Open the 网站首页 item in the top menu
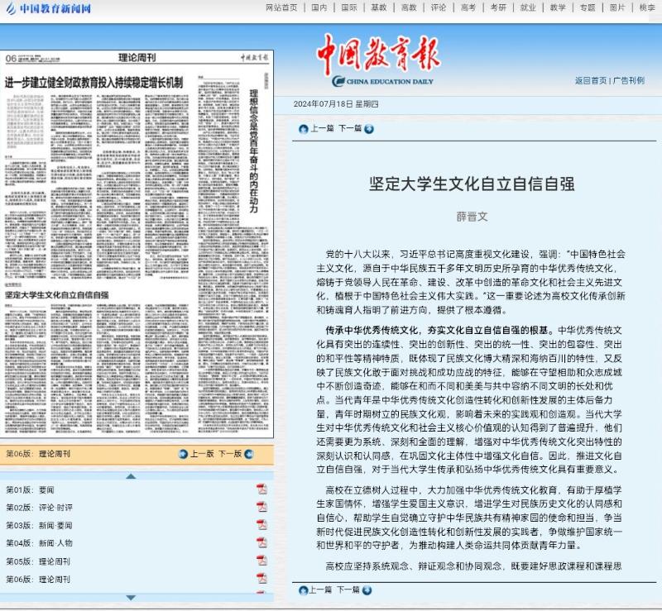 [x=281, y=8]
